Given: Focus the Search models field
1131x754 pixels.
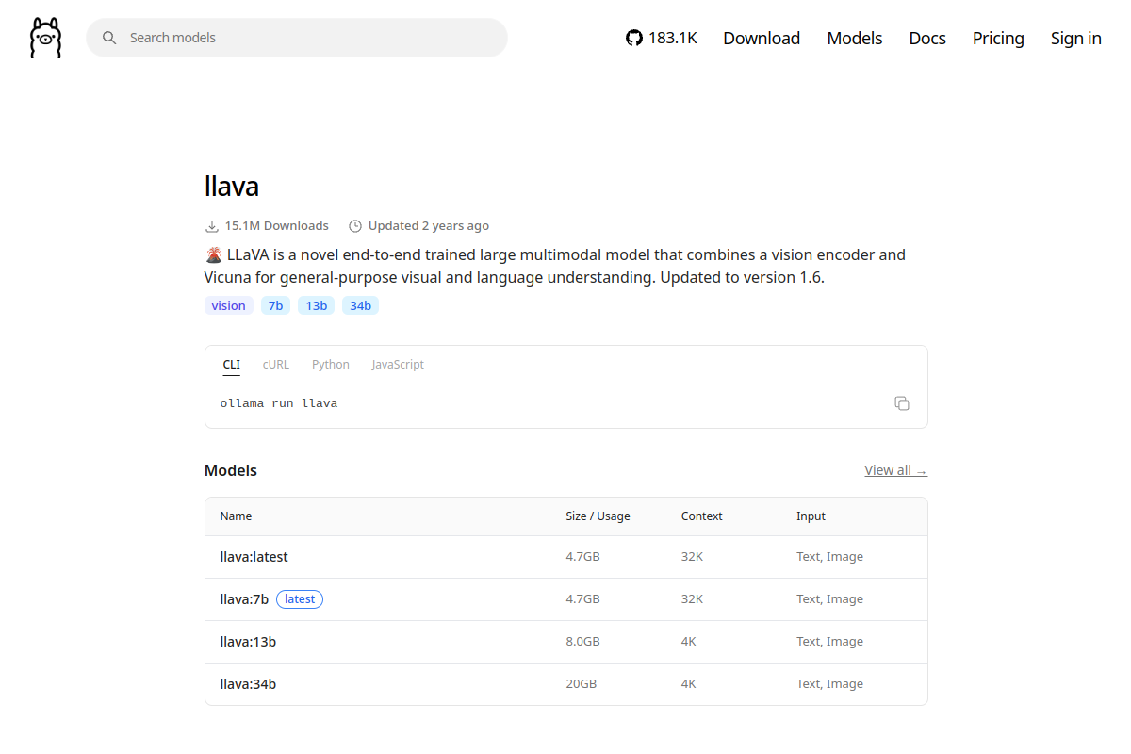Looking at the screenshot, I should tap(297, 38).
